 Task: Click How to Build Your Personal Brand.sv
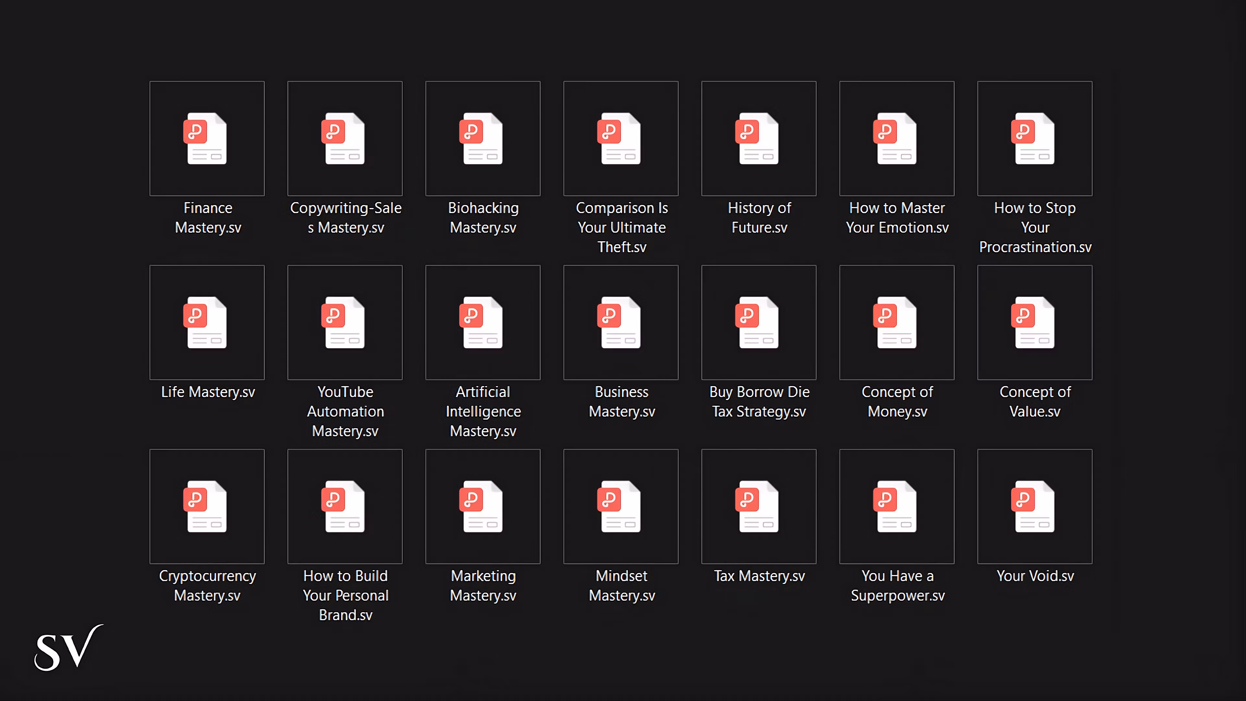[345, 506]
